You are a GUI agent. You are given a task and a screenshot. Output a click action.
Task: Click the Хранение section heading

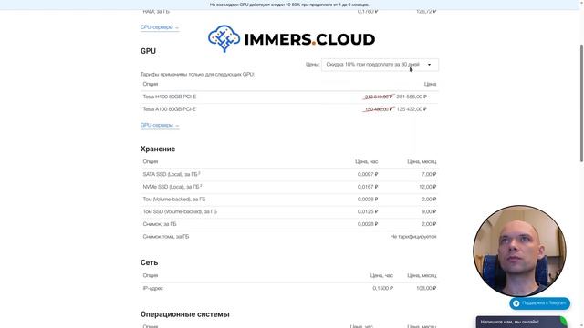pos(158,149)
